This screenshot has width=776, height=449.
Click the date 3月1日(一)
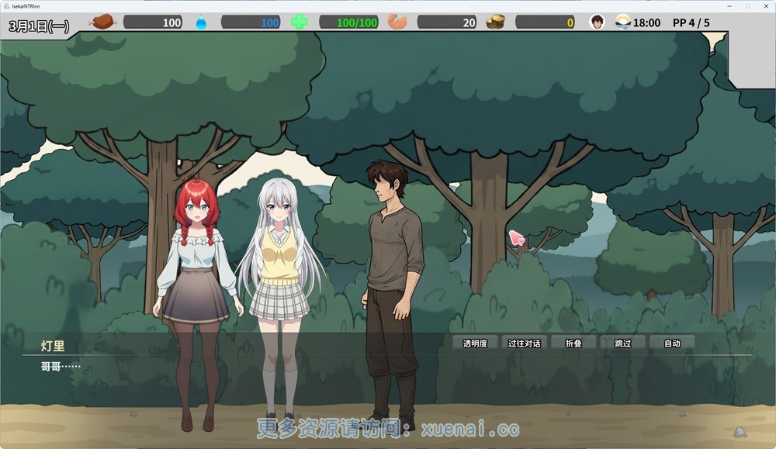pos(39,26)
